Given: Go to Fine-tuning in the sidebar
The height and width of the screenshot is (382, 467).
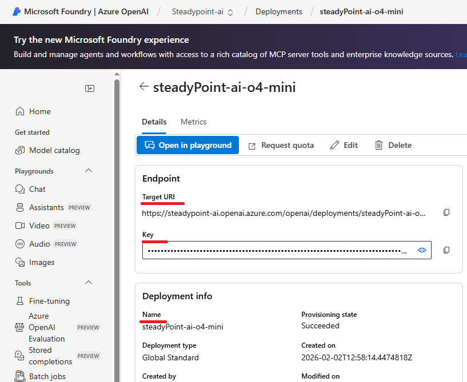Looking at the screenshot, I should pos(49,301).
